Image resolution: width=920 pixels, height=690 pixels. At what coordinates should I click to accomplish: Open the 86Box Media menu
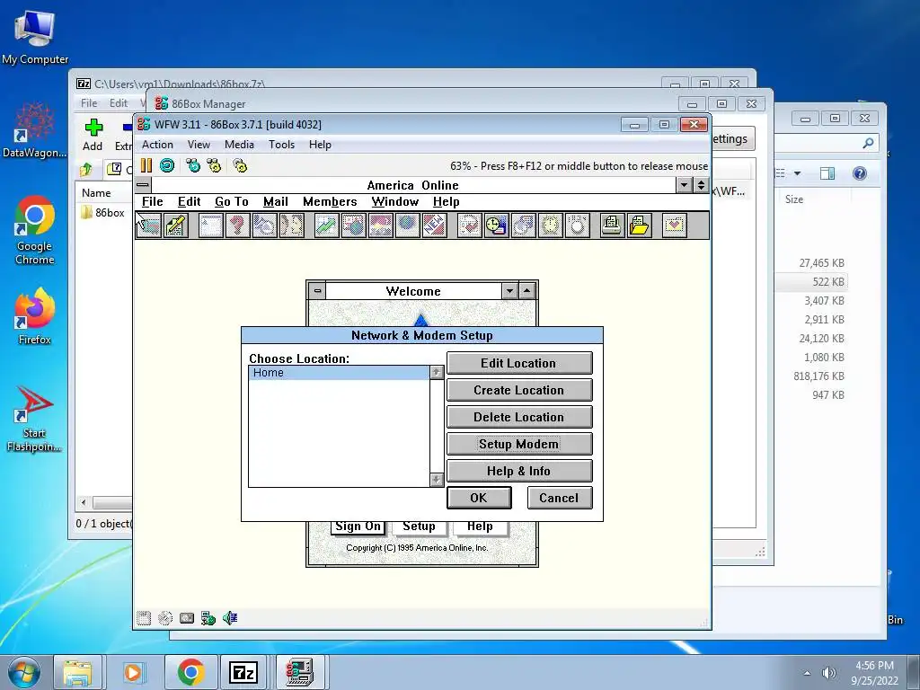(x=239, y=145)
